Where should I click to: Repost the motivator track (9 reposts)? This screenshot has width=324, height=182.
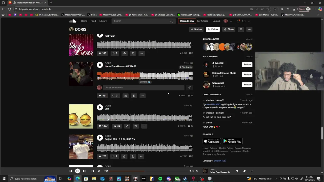pyautogui.click(x=115, y=53)
